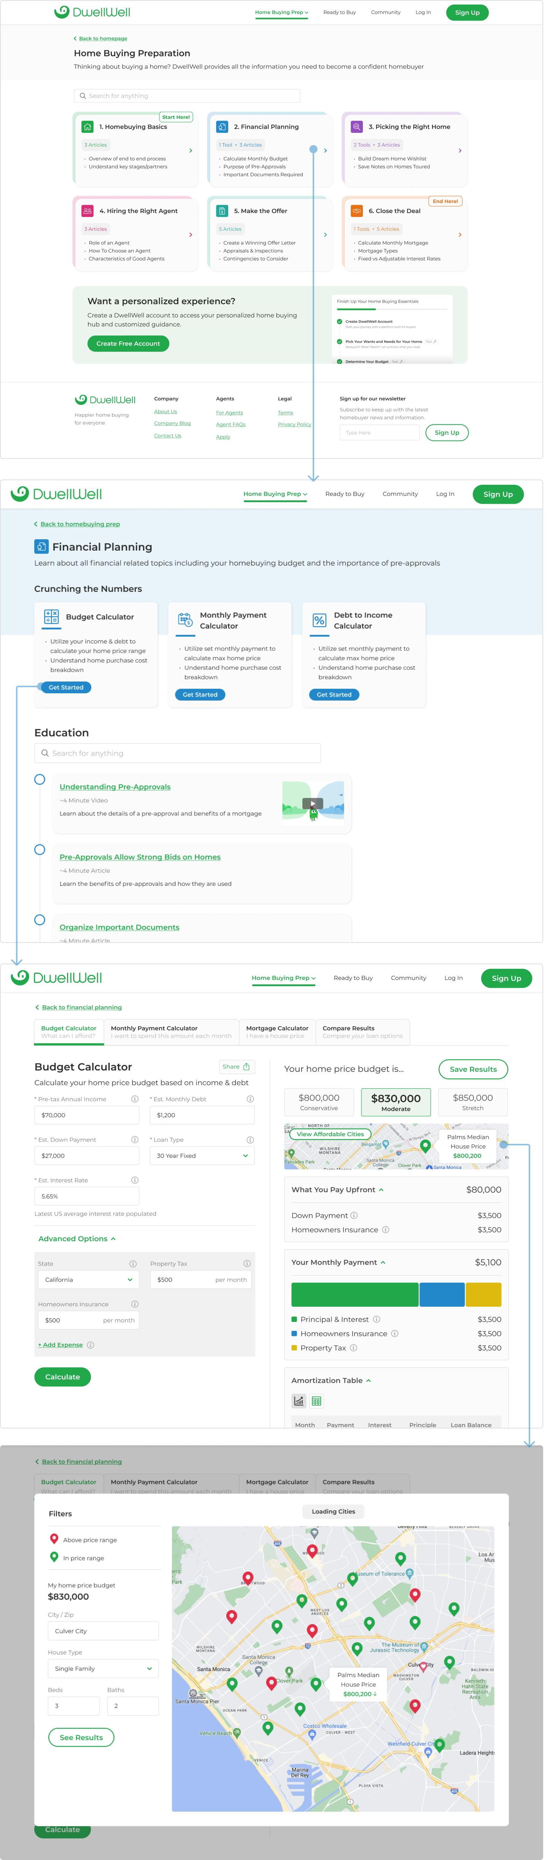Click arrow on Close the Deal card

(x=460, y=235)
